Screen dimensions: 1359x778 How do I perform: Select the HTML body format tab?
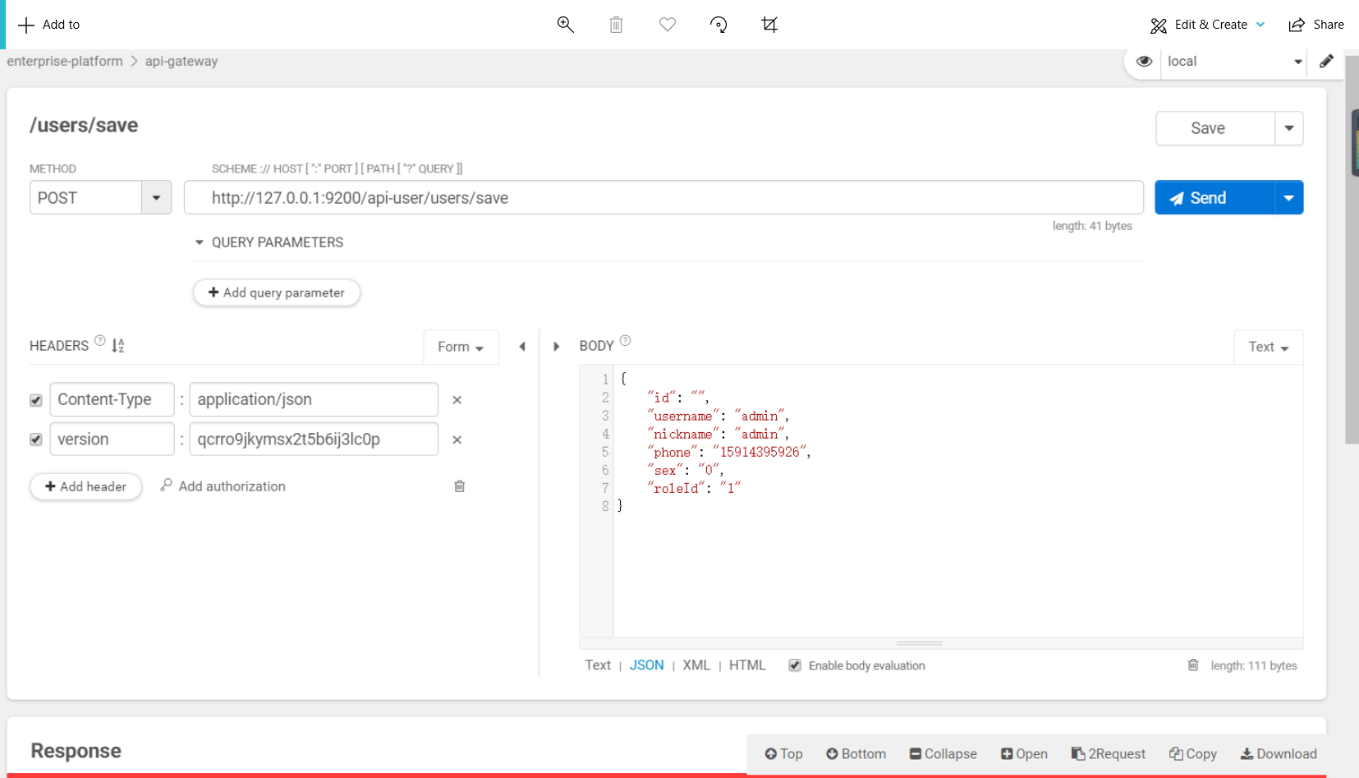[x=747, y=665]
